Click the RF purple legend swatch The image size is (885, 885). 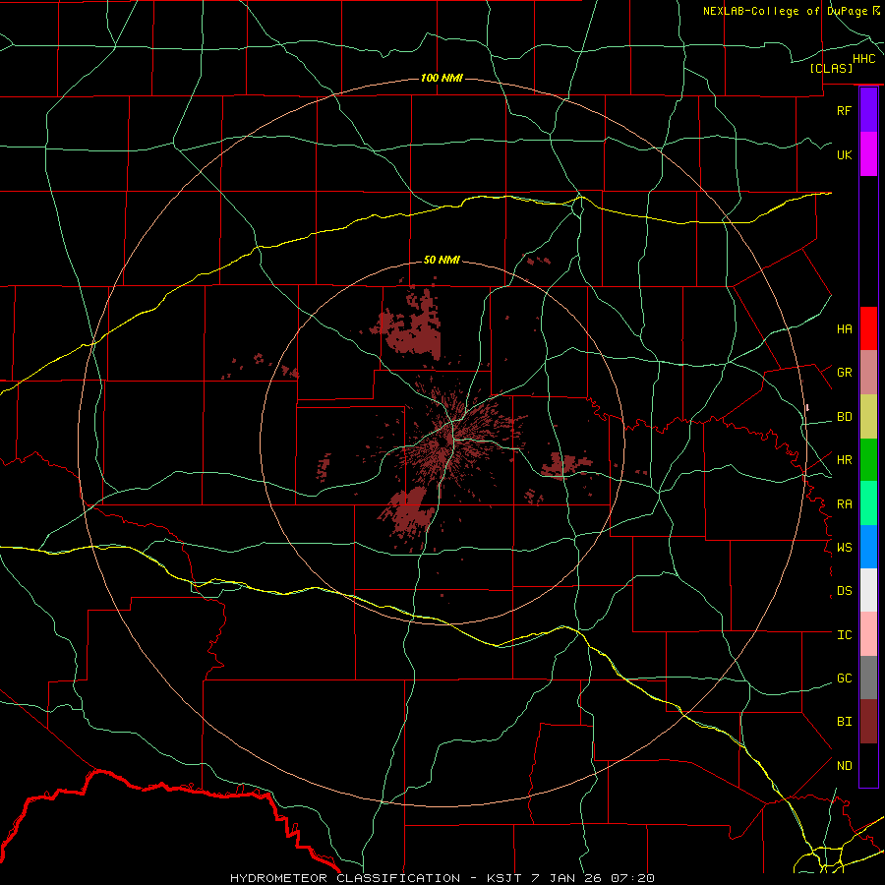868,110
